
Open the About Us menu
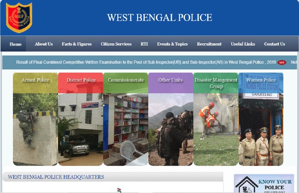pyautogui.click(x=44, y=44)
